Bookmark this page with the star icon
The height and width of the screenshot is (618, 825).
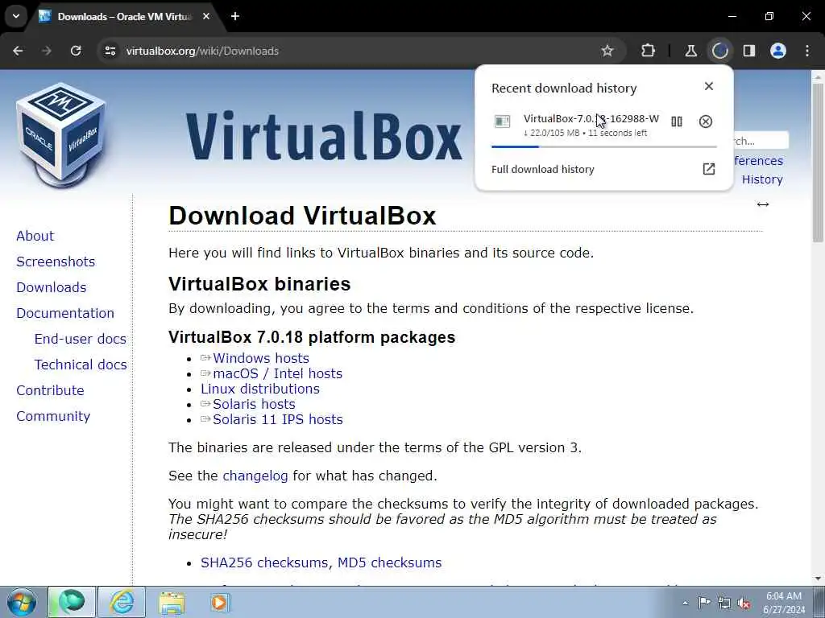(x=607, y=51)
